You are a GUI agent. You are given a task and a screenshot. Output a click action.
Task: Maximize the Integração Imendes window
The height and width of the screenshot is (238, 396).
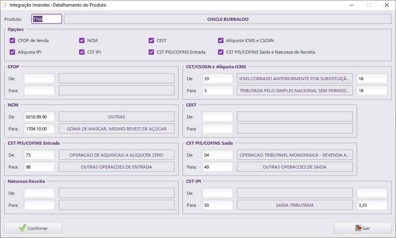point(369,5)
